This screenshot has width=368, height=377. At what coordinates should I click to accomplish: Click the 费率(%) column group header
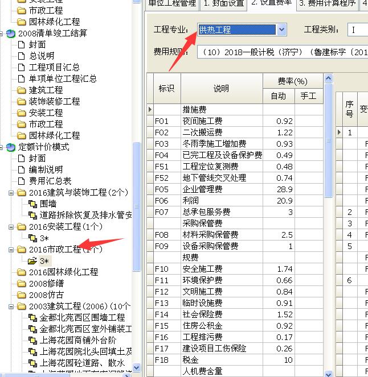(293, 81)
